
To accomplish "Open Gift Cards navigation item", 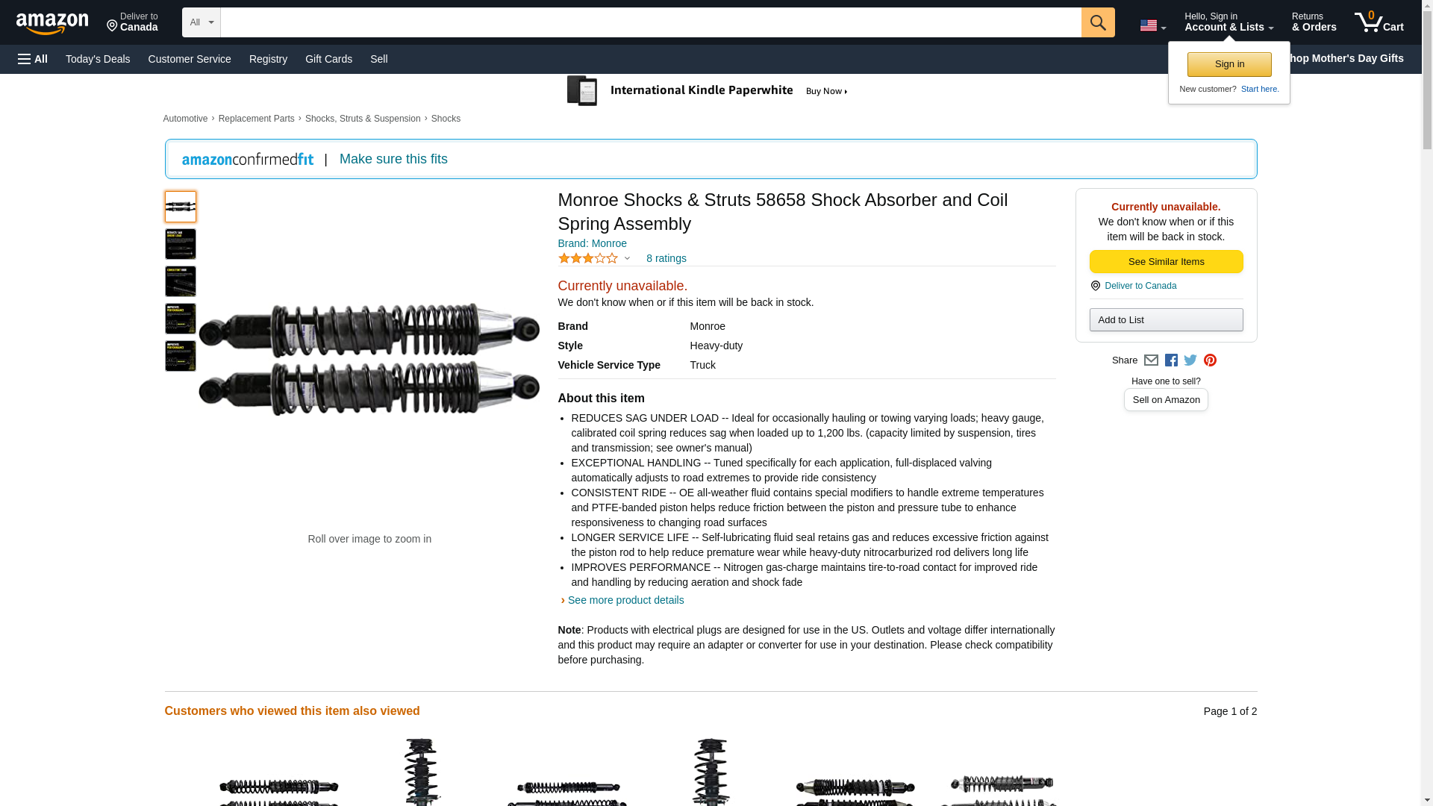I will tap(328, 59).
